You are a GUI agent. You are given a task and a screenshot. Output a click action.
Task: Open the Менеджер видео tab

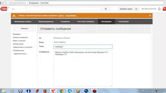(23, 21)
